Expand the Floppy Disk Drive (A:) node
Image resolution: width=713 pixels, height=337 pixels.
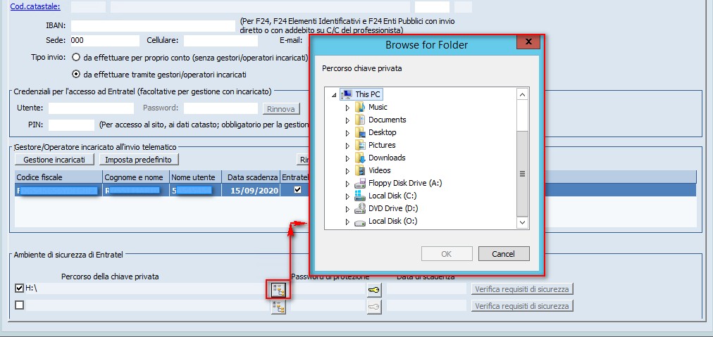click(348, 184)
